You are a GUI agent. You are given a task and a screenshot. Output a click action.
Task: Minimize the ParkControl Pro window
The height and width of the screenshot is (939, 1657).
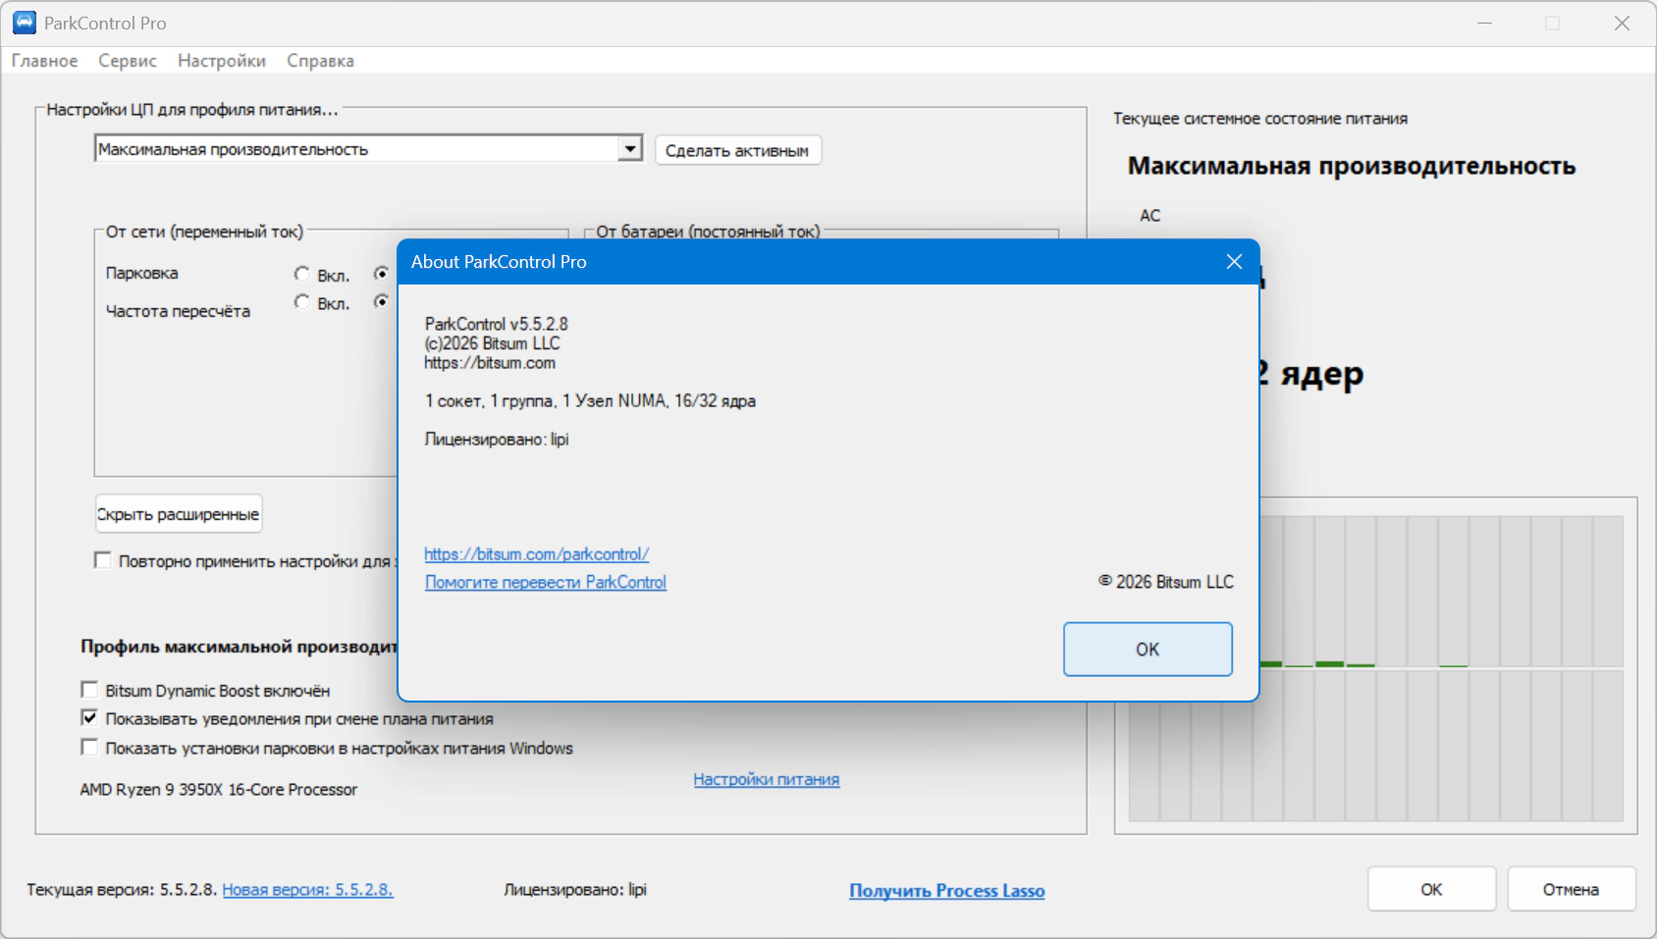[1484, 23]
